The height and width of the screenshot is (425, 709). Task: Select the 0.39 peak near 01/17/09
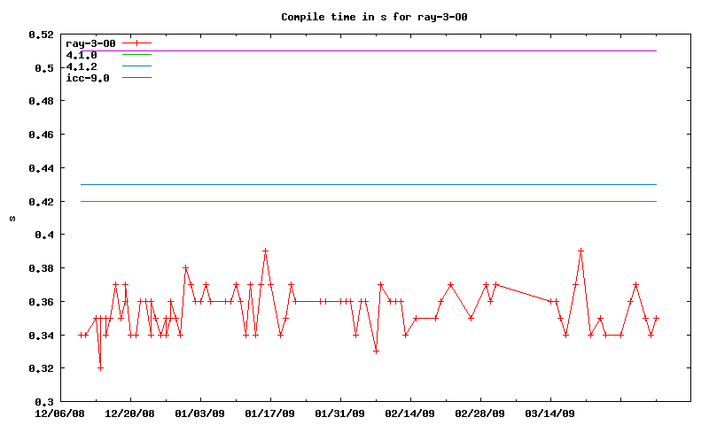pyautogui.click(x=265, y=251)
